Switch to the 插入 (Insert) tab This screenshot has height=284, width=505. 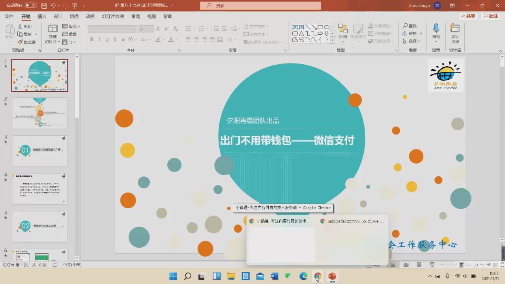[x=42, y=16]
